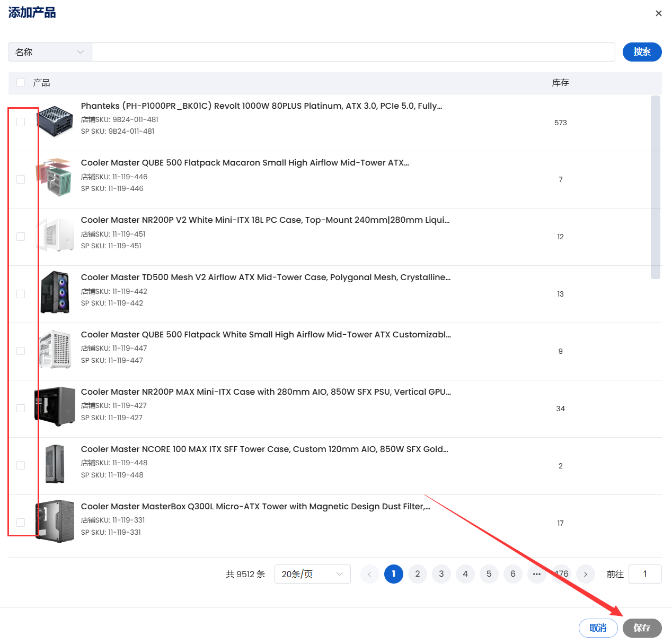This screenshot has width=672, height=643.
Task: Check the NR200P V2 White Mini-ITX checkbox
Action: [x=21, y=237]
